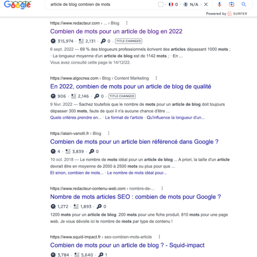Click the dollar CPC icon

186,4
